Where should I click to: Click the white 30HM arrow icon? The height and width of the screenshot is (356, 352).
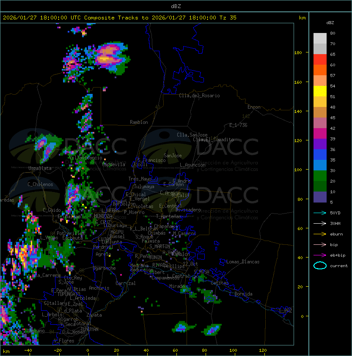(320, 223)
